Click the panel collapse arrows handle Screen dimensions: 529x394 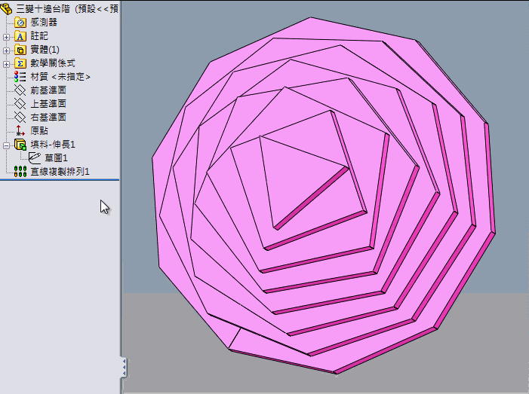click(124, 368)
